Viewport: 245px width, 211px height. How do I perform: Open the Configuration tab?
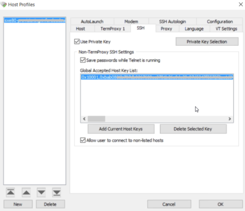tap(220, 21)
